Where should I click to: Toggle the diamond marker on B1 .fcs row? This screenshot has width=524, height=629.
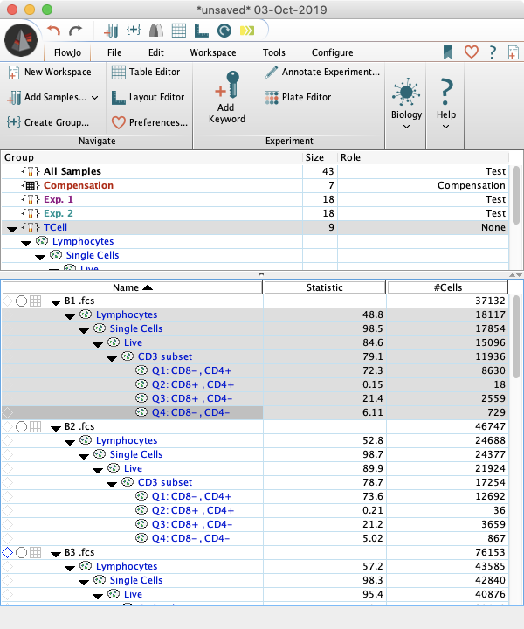[x=8, y=301]
